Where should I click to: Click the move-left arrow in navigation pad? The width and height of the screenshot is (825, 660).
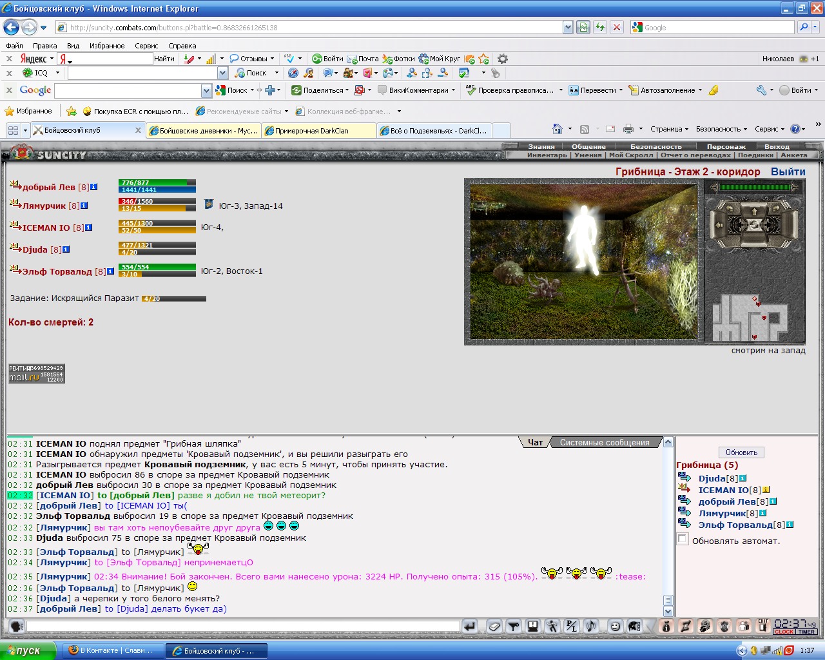click(x=719, y=225)
